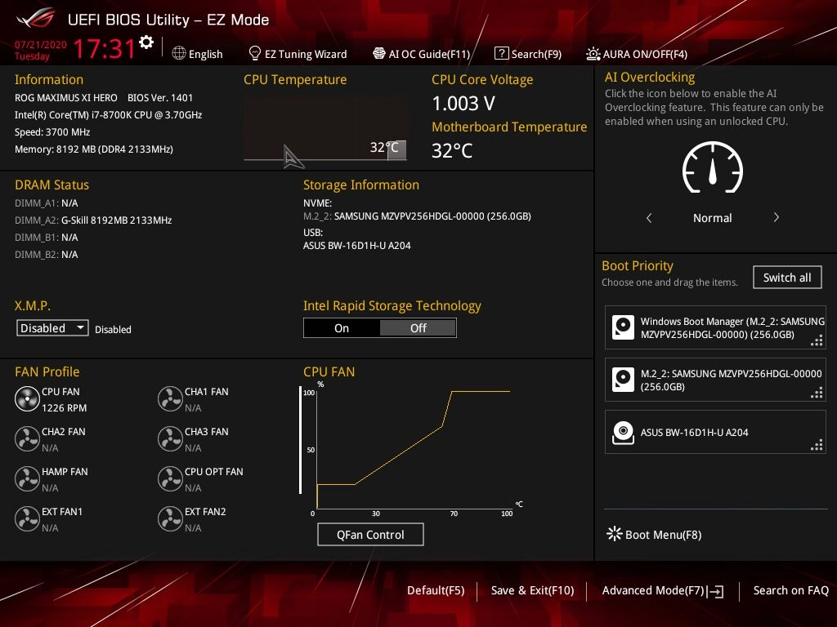Open AI OC Guide (F11)
The height and width of the screenshot is (627, 837).
point(421,54)
